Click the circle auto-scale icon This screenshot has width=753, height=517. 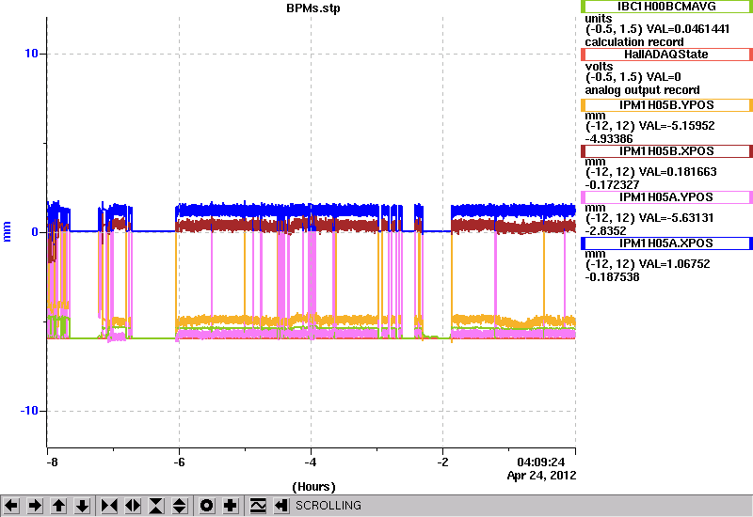(x=207, y=506)
